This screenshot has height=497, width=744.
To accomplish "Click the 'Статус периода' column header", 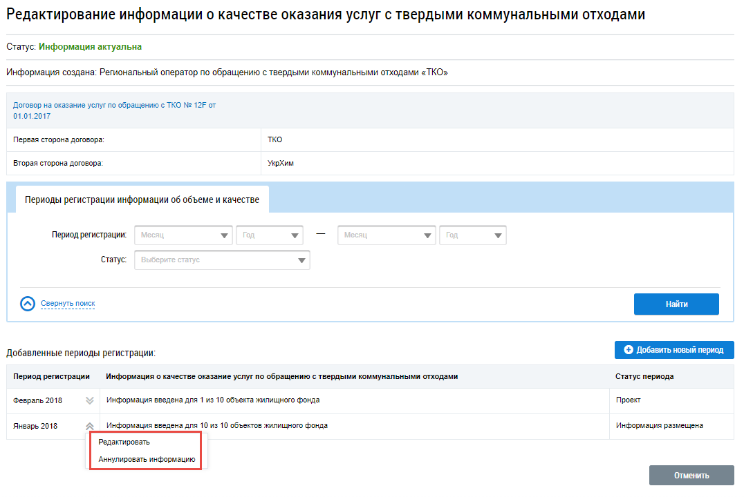I will pyautogui.click(x=644, y=376).
